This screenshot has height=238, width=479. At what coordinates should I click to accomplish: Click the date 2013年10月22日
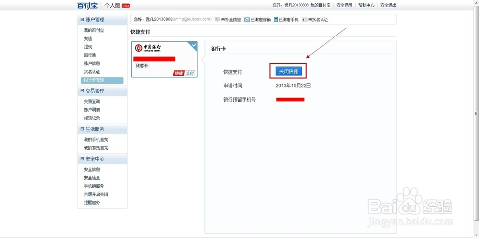click(x=293, y=86)
